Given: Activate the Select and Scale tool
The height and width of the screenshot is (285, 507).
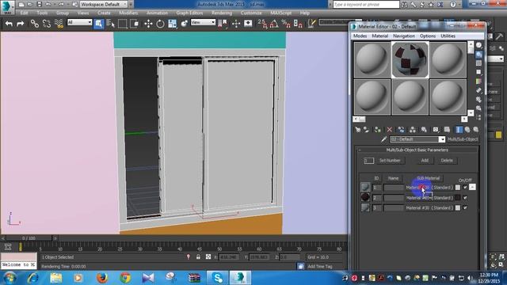Looking at the screenshot, I should click(172, 24).
